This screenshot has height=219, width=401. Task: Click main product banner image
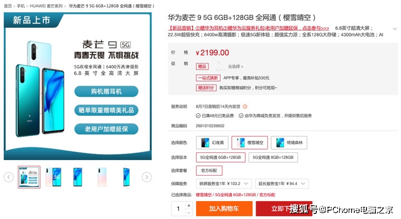pyautogui.click(x=78, y=86)
